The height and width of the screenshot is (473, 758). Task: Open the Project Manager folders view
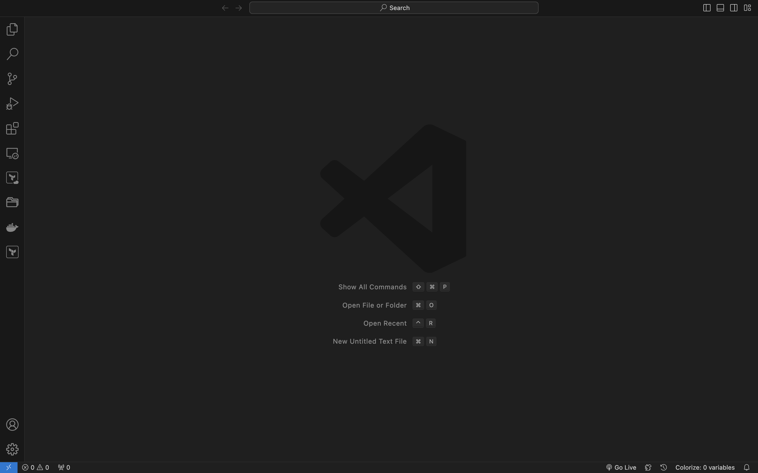click(x=12, y=202)
